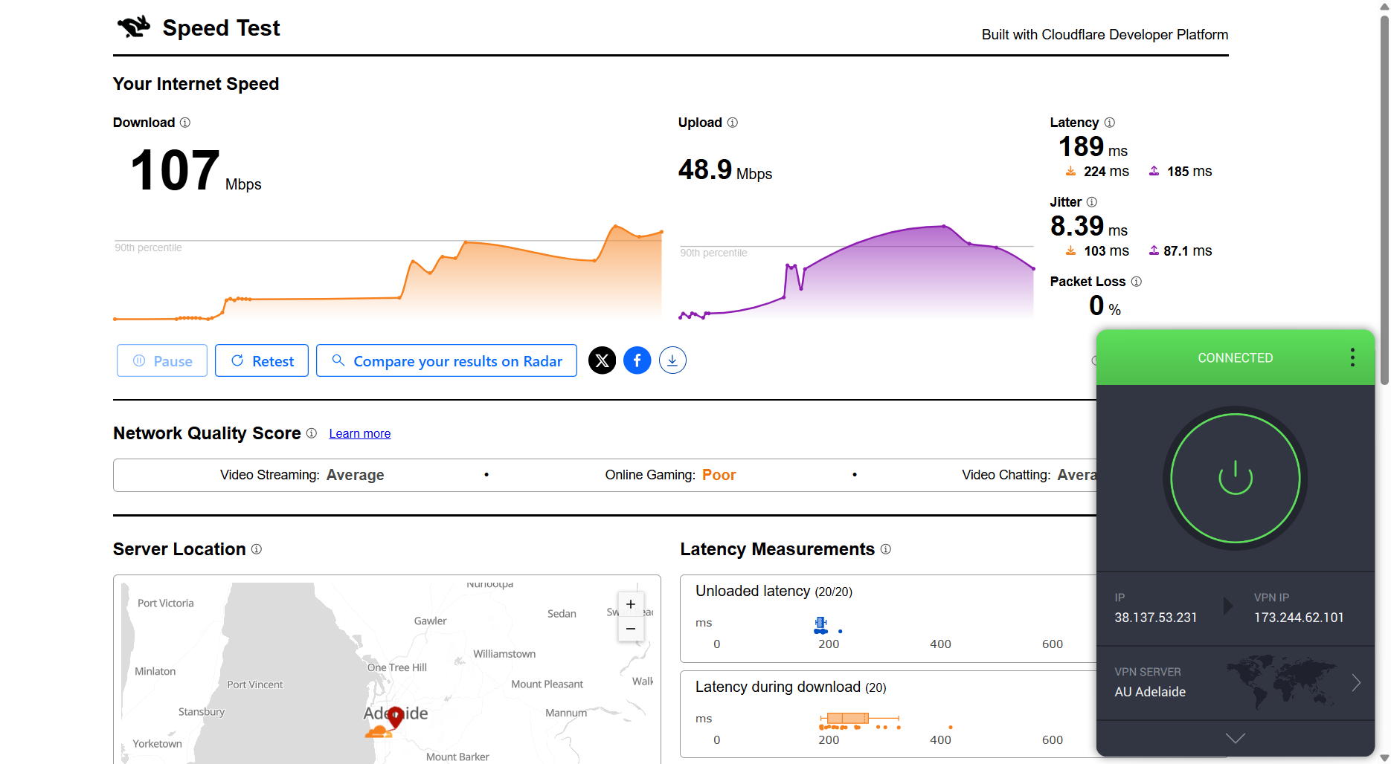Viewport: 1391px width, 764px height.
Task: Collapse the VPN panel via bottom chevron
Action: [1235, 738]
